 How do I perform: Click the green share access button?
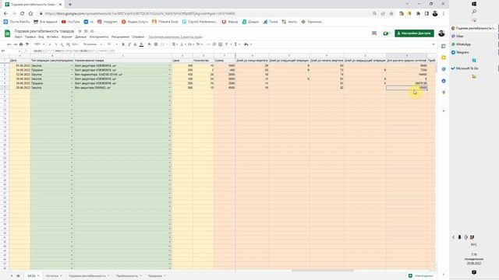pos(414,33)
